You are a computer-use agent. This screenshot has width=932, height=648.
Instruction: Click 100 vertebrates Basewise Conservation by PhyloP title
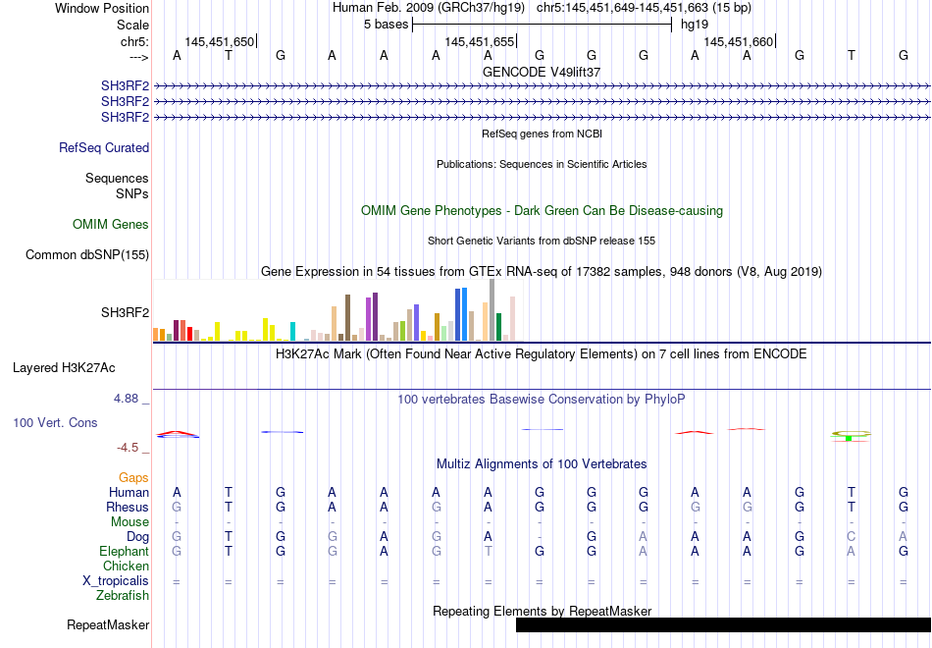pos(542,400)
